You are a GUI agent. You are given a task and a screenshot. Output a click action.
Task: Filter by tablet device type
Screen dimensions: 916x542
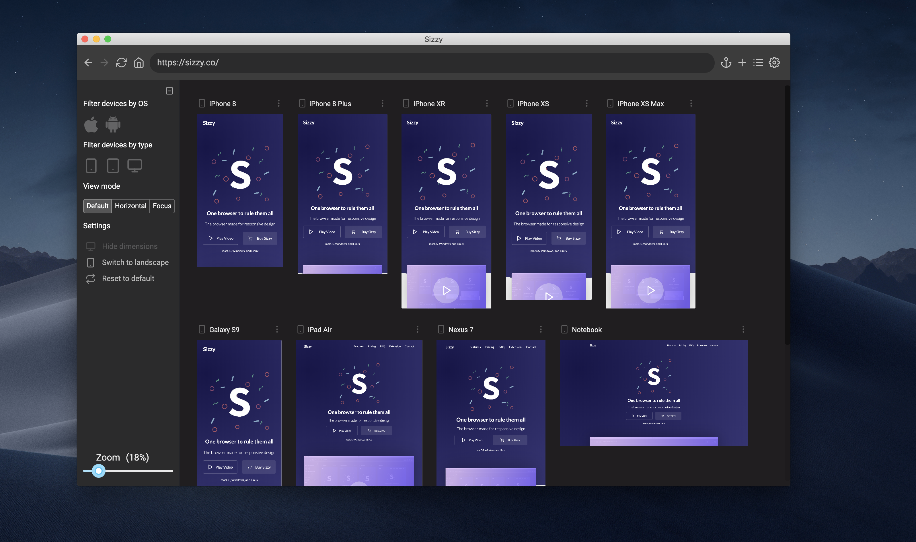coord(113,166)
